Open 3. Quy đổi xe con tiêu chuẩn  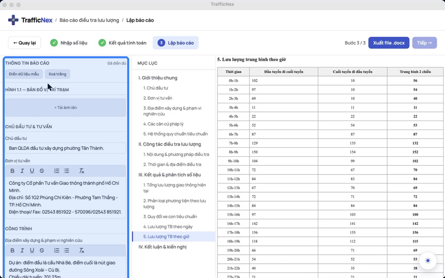pyautogui.click(x=170, y=217)
